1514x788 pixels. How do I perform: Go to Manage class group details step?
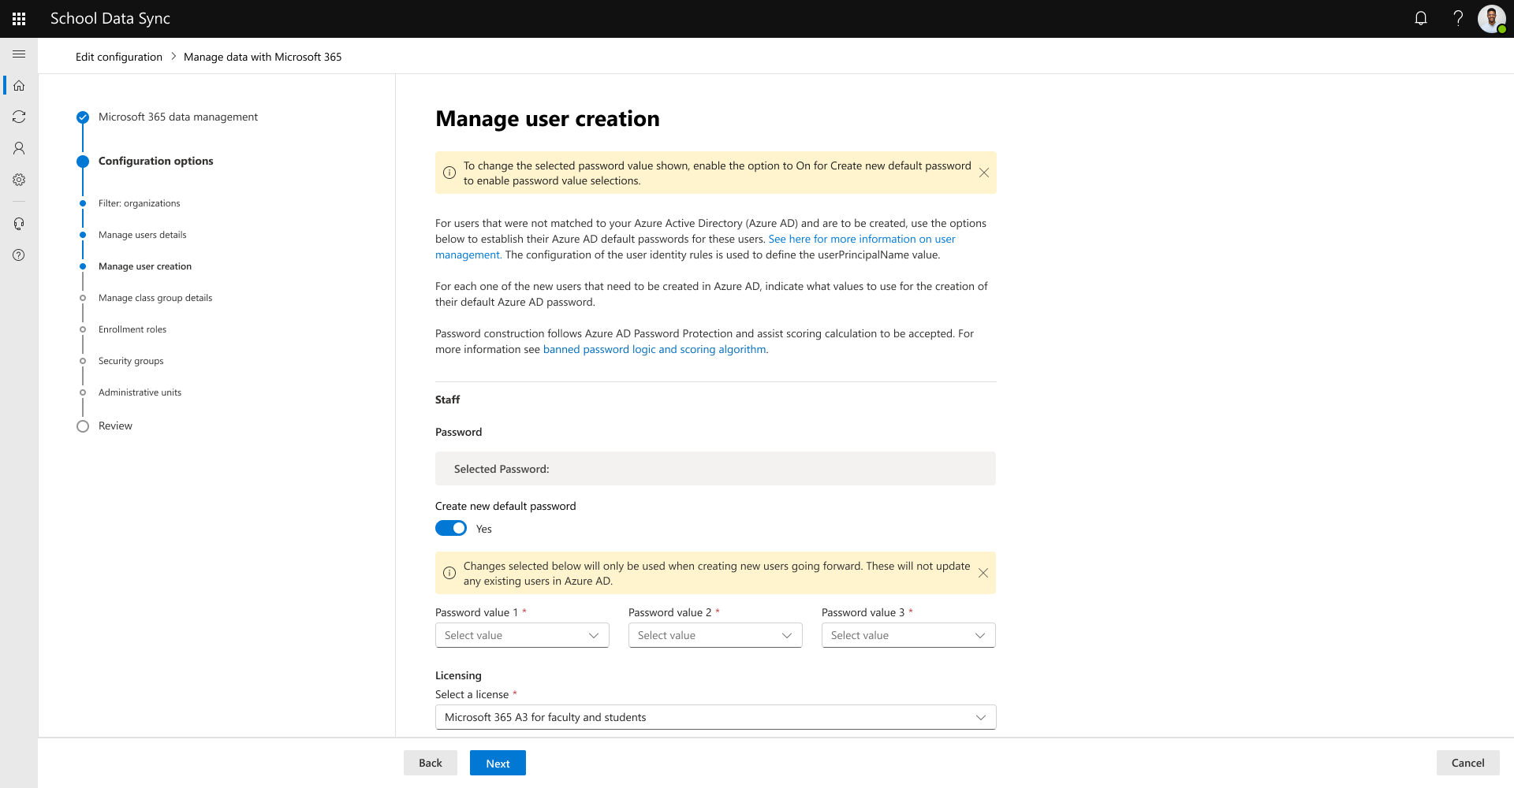tap(155, 298)
